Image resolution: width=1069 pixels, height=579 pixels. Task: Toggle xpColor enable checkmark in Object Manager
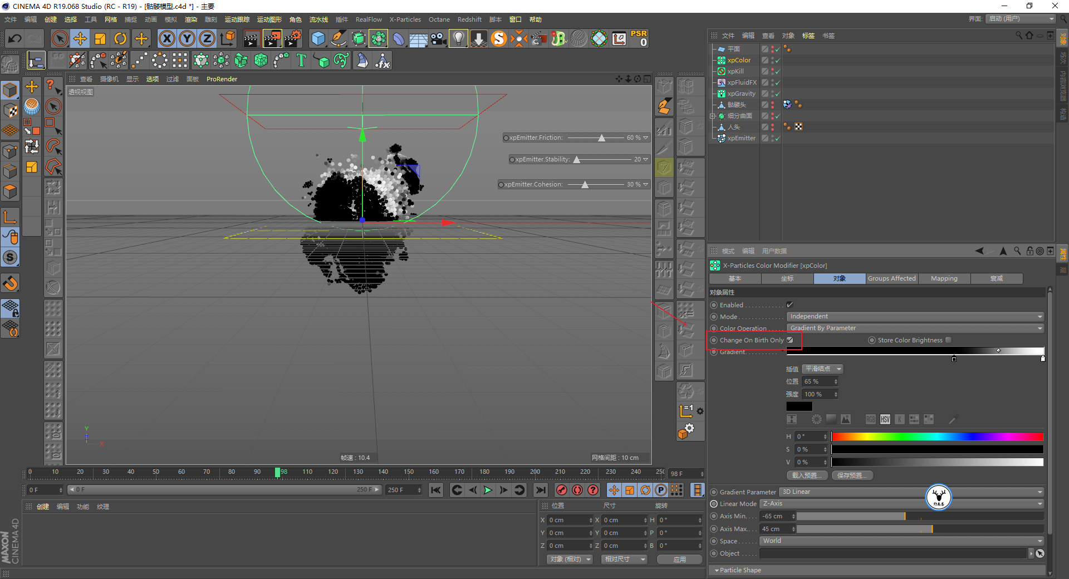(x=777, y=60)
